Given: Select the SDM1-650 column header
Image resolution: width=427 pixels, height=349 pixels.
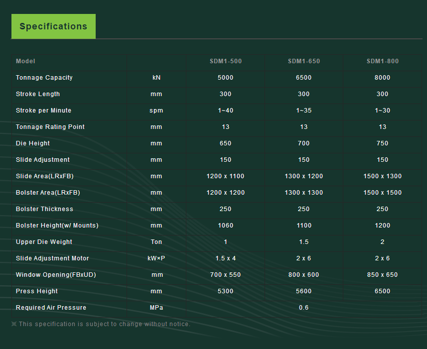Looking at the screenshot, I should pos(304,61).
